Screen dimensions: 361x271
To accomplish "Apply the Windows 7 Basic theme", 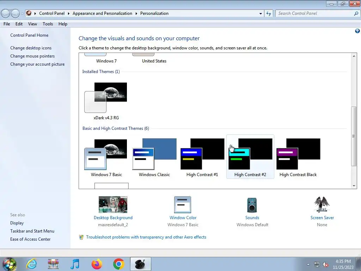I will click(106, 155).
